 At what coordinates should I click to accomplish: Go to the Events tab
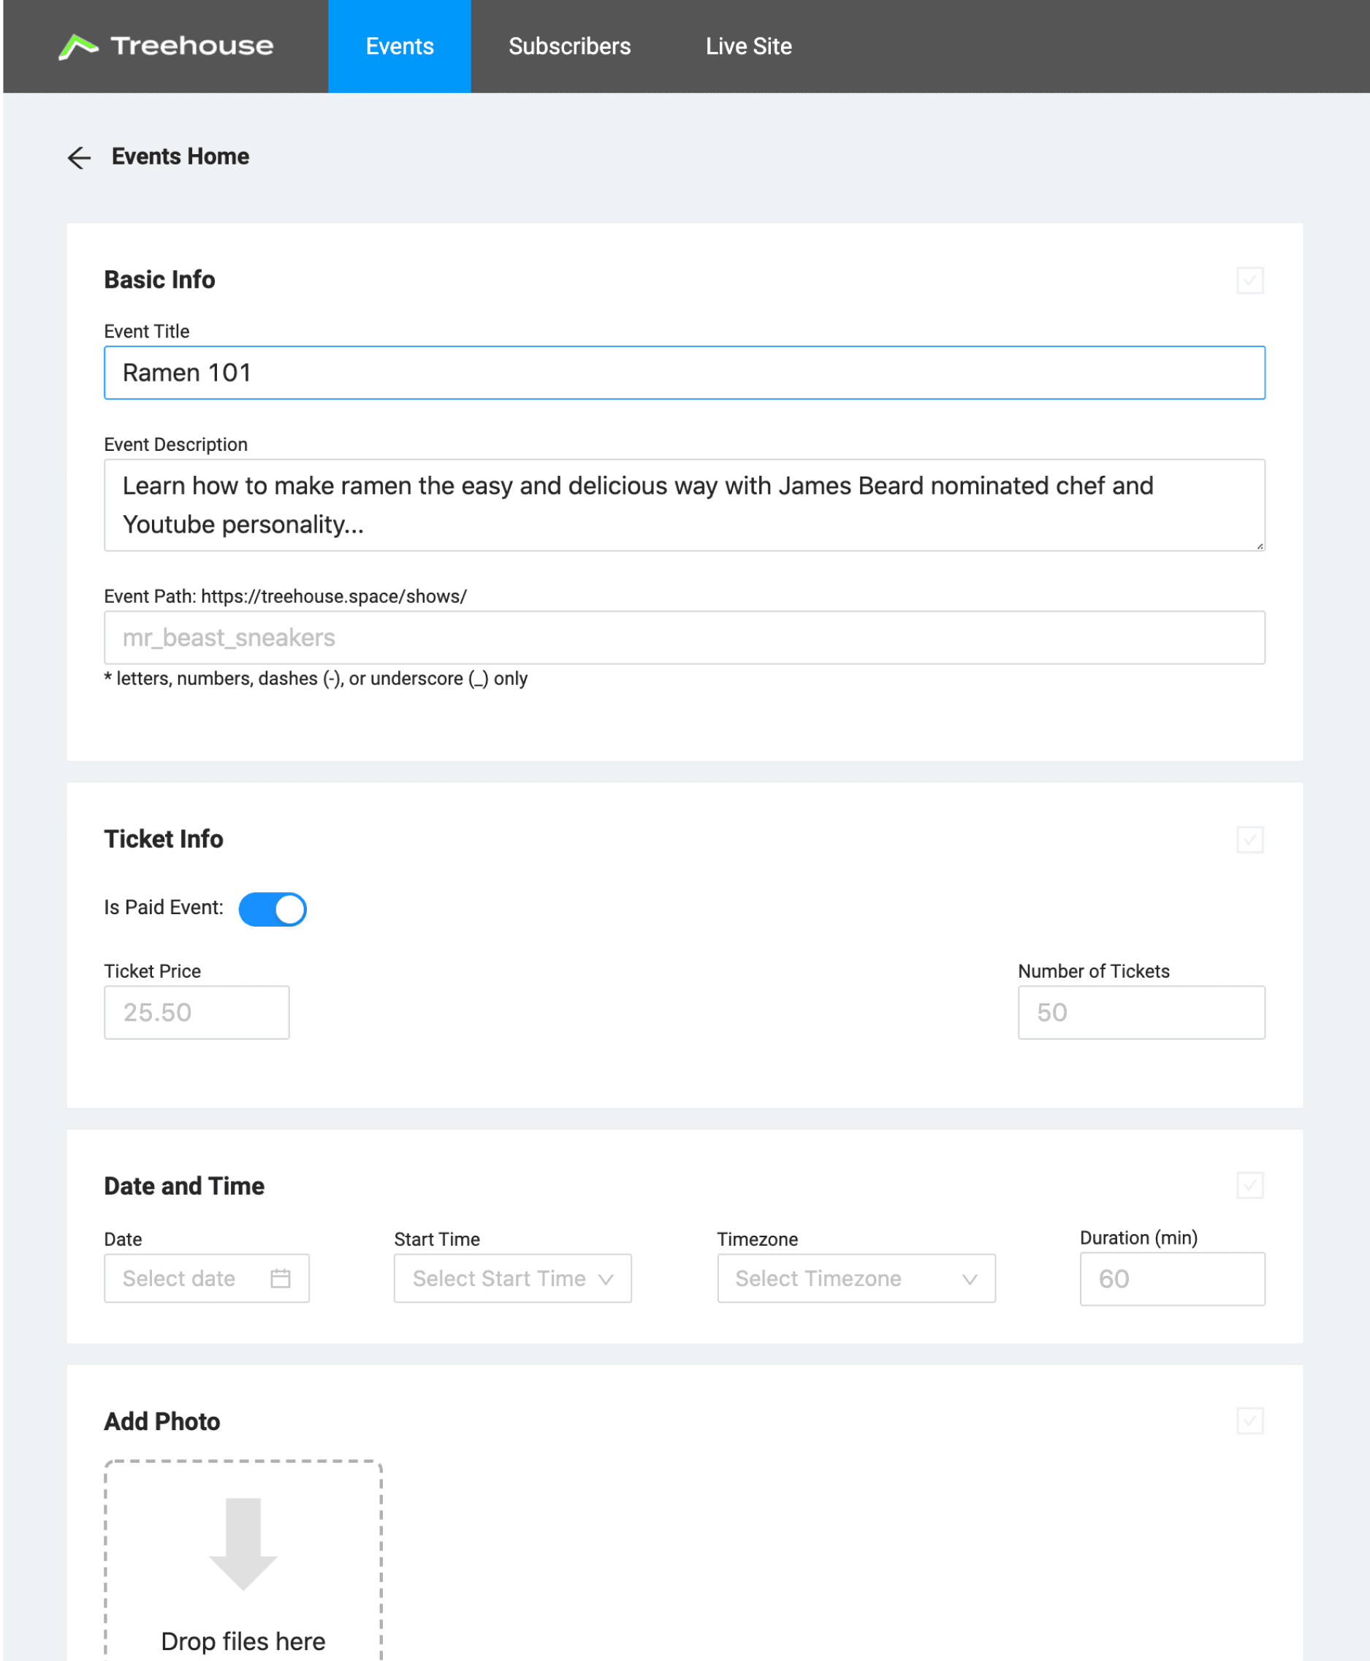[400, 47]
